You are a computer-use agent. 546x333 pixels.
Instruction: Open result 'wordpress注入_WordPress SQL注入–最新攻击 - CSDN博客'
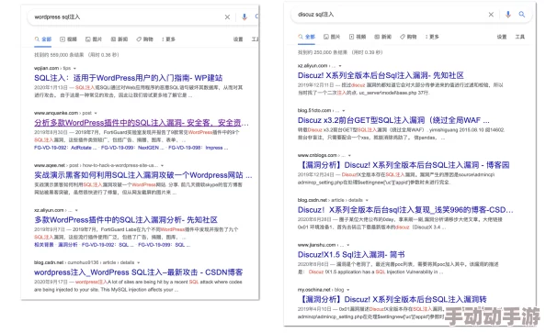138,272
